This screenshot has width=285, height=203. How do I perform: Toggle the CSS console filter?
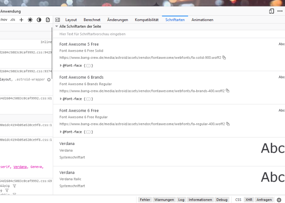point(238,200)
